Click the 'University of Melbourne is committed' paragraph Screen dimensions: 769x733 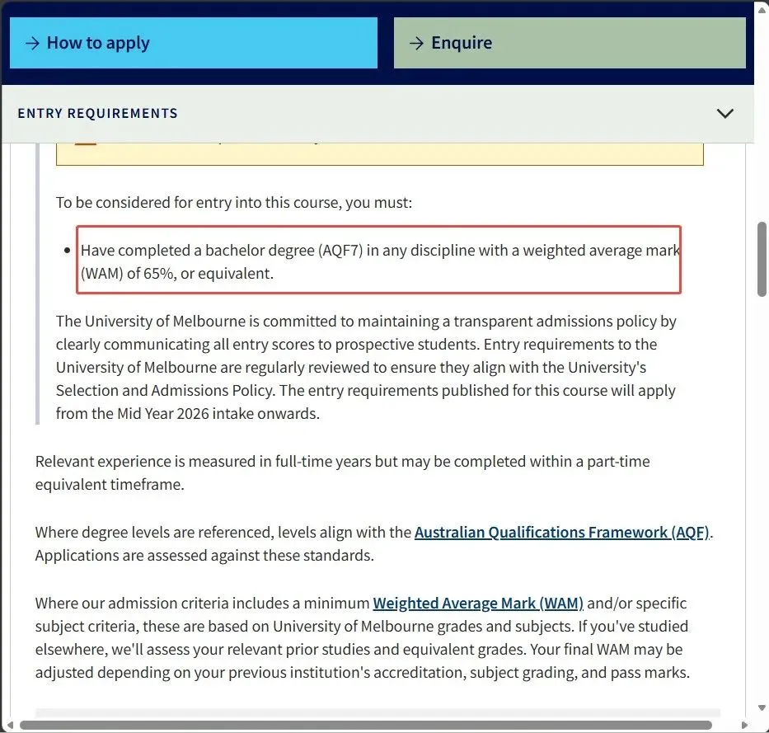pos(366,368)
